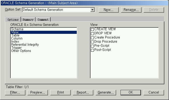The width and height of the screenshot is (169, 100).
Task: Confirm with the OK button
Action: click(131, 93)
